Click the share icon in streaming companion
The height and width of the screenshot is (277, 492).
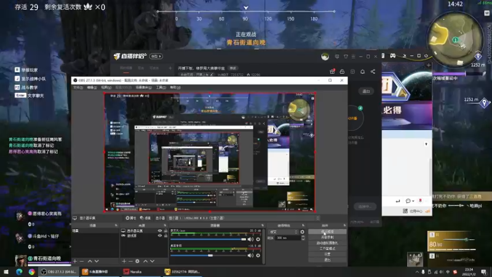pos(373,71)
